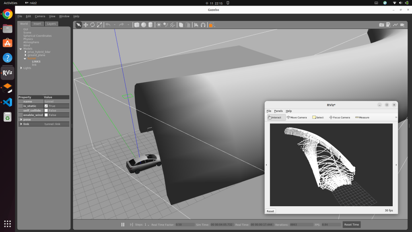The width and height of the screenshot is (412, 232).
Task: Take a screenshot with camera icon
Action: [x=381, y=25]
